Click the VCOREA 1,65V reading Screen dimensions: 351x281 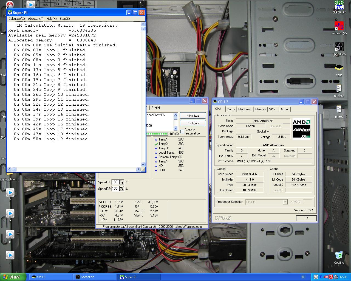tap(111, 202)
